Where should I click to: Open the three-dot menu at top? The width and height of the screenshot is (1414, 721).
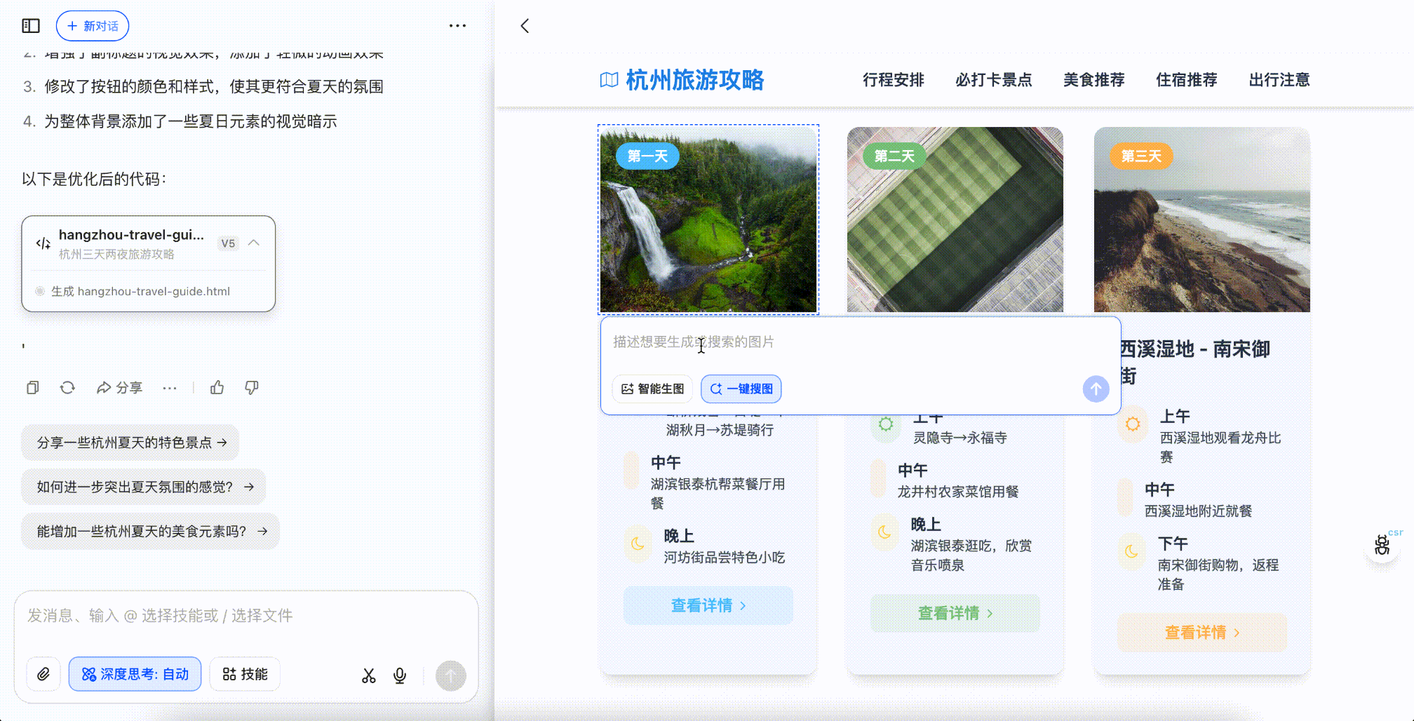click(x=457, y=26)
